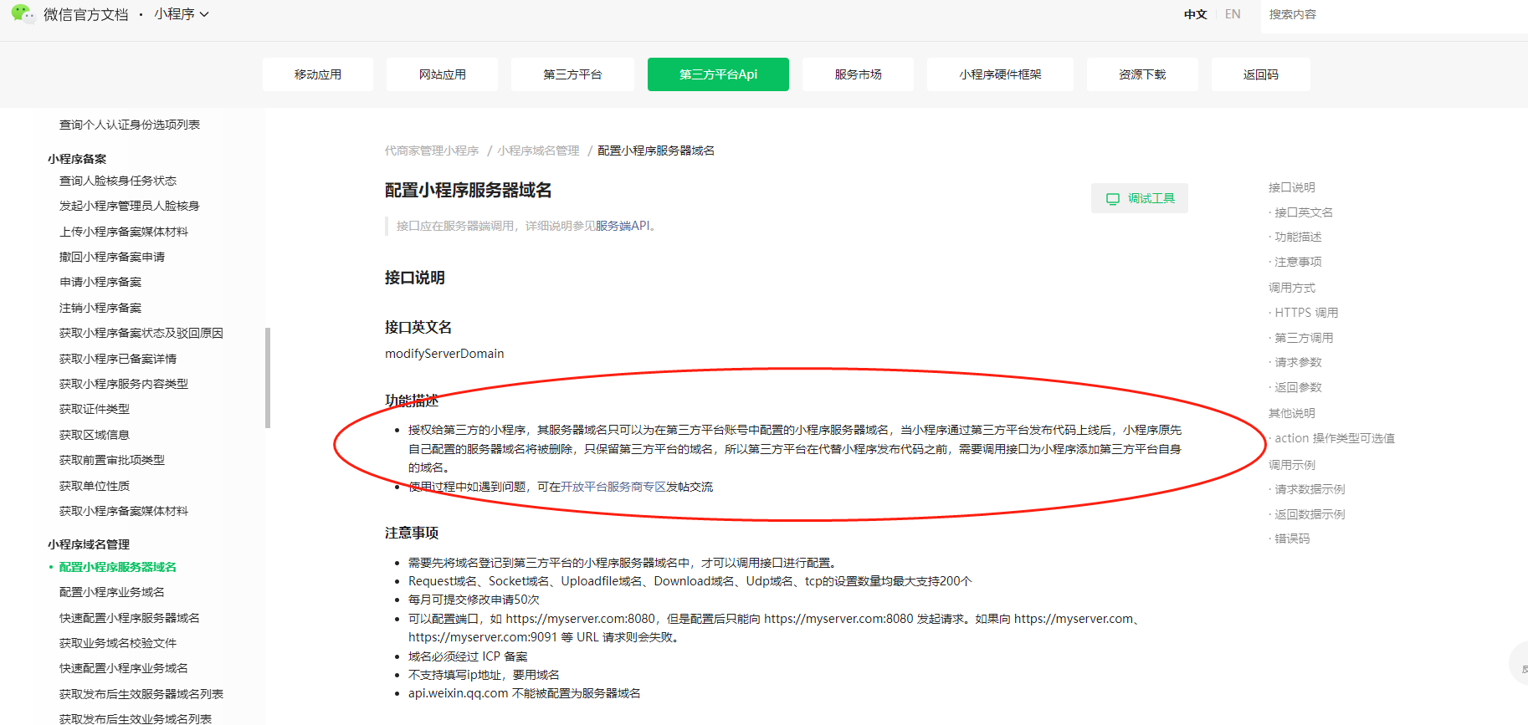Click the left sidebar scrollbar thumb

pyautogui.click(x=268, y=378)
